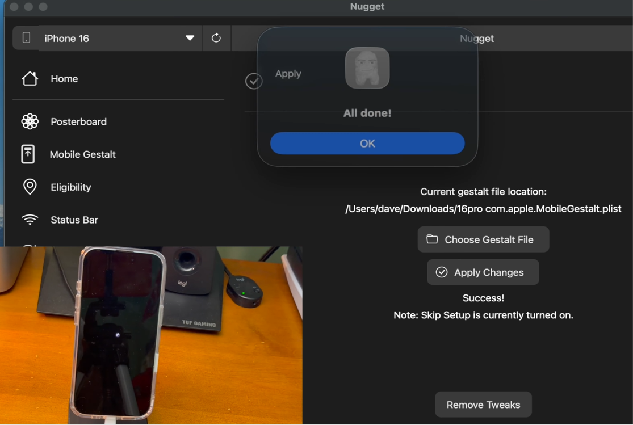Click the phone device icon

(26, 38)
